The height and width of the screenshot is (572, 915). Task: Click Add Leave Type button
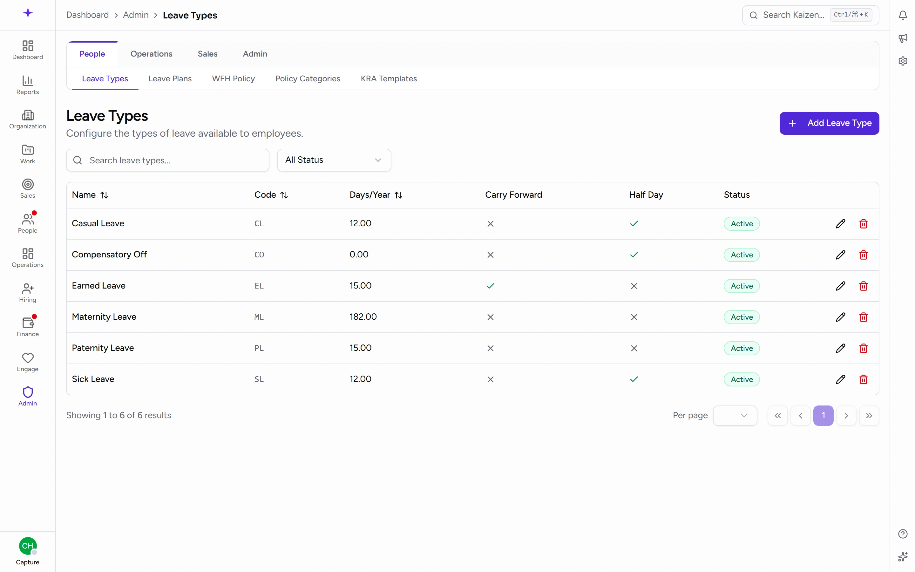(829, 123)
